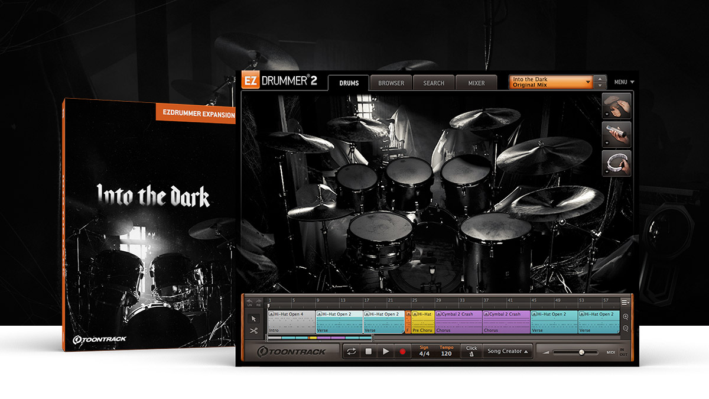709x399 pixels.
Task: Click the red record button
Action: click(402, 351)
